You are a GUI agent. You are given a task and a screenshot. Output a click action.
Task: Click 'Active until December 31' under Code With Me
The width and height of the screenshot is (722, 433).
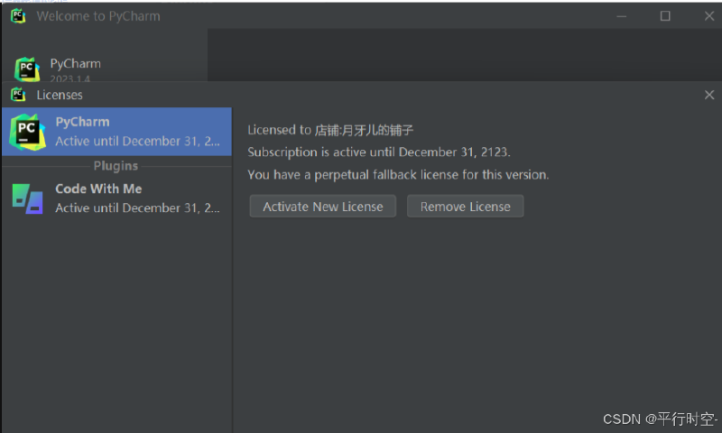137,208
